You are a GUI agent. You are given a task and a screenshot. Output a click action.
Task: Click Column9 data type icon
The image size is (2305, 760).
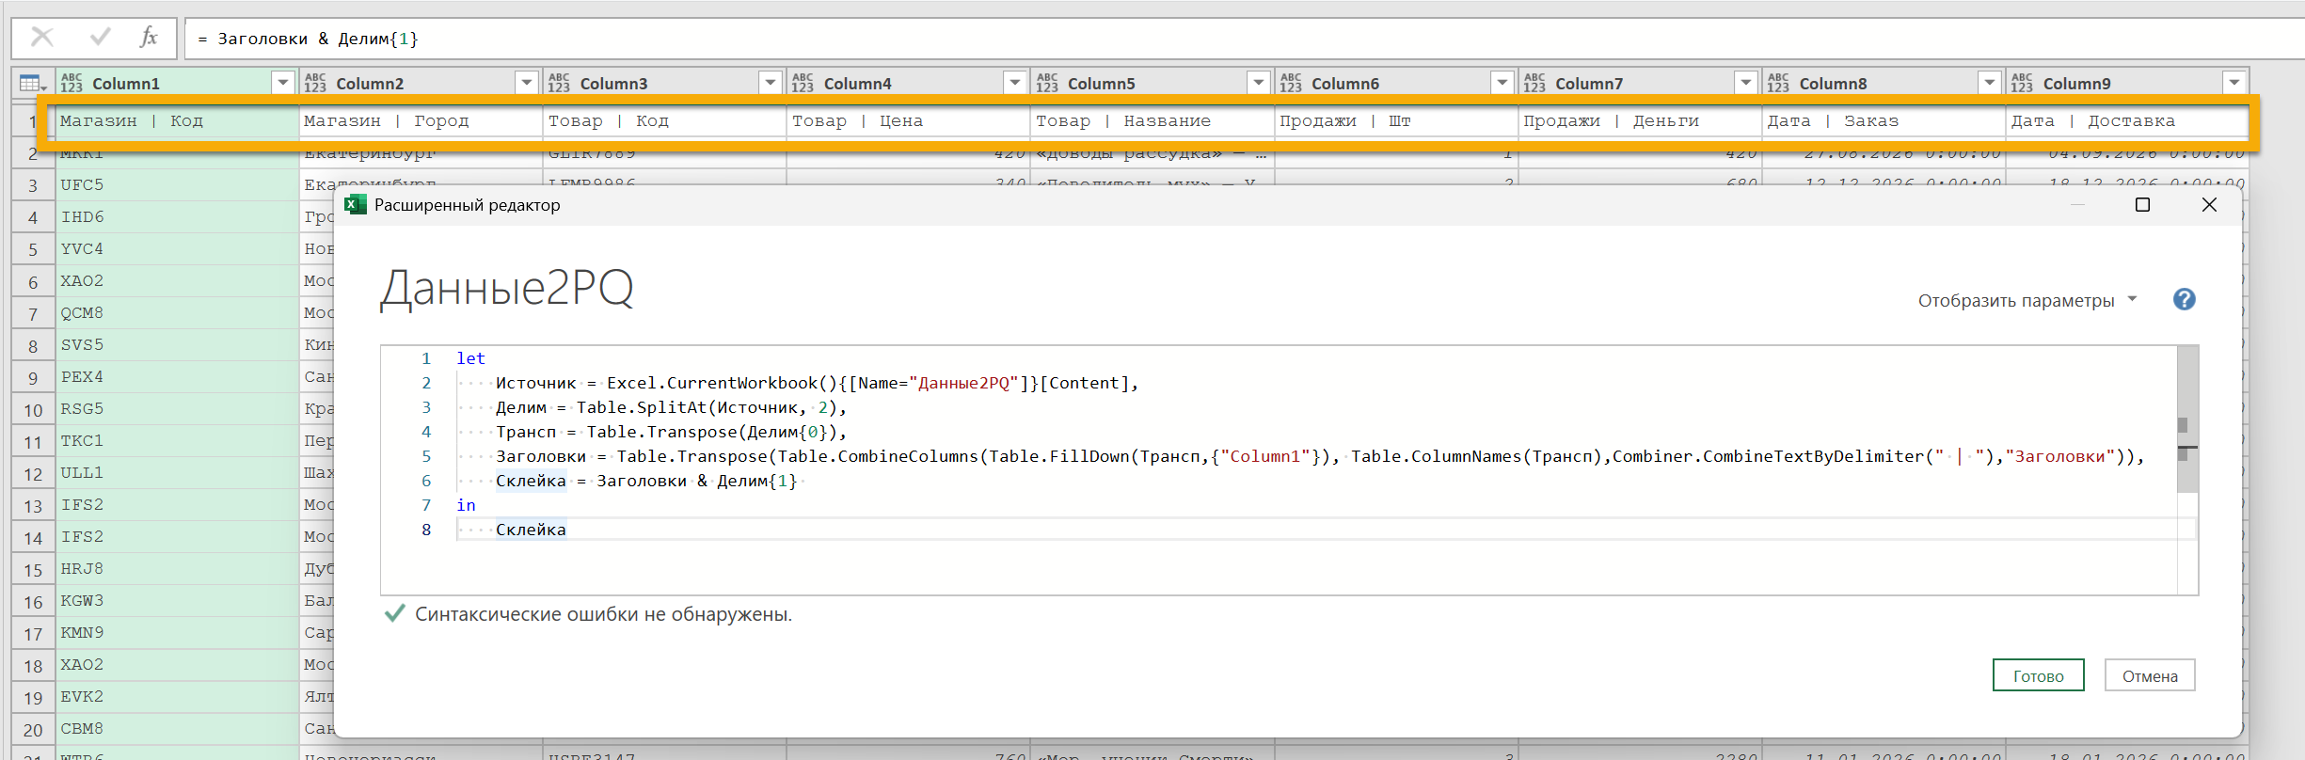[x=2022, y=83]
